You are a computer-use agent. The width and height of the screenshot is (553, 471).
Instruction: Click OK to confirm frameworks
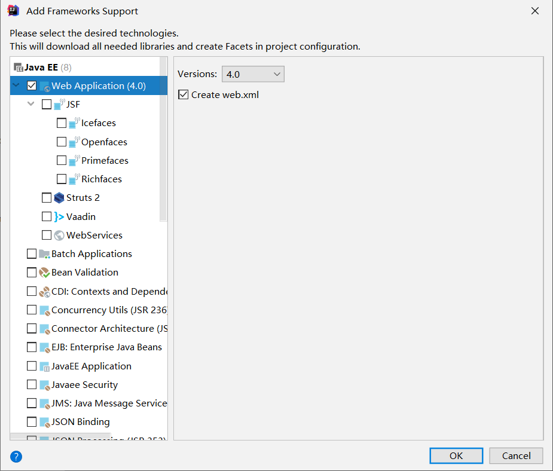pyautogui.click(x=456, y=456)
